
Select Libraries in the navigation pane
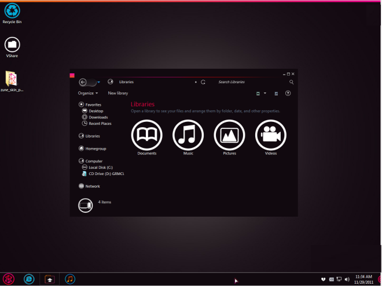point(89,136)
